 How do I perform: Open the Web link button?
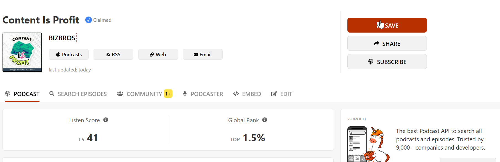click(x=158, y=54)
